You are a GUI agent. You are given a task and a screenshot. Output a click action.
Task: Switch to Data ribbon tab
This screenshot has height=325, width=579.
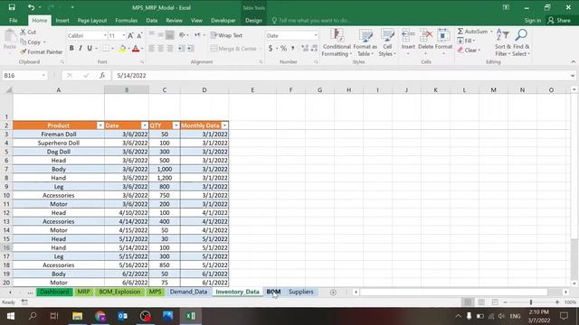151,20
